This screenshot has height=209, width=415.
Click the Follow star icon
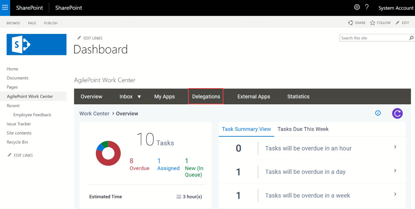point(373,23)
